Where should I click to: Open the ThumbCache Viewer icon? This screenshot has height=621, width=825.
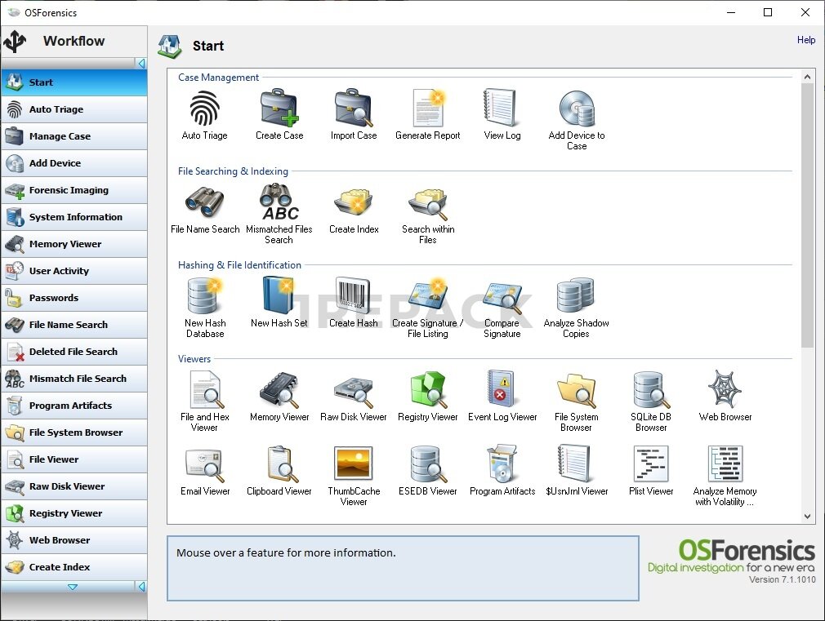tap(354, 464)
